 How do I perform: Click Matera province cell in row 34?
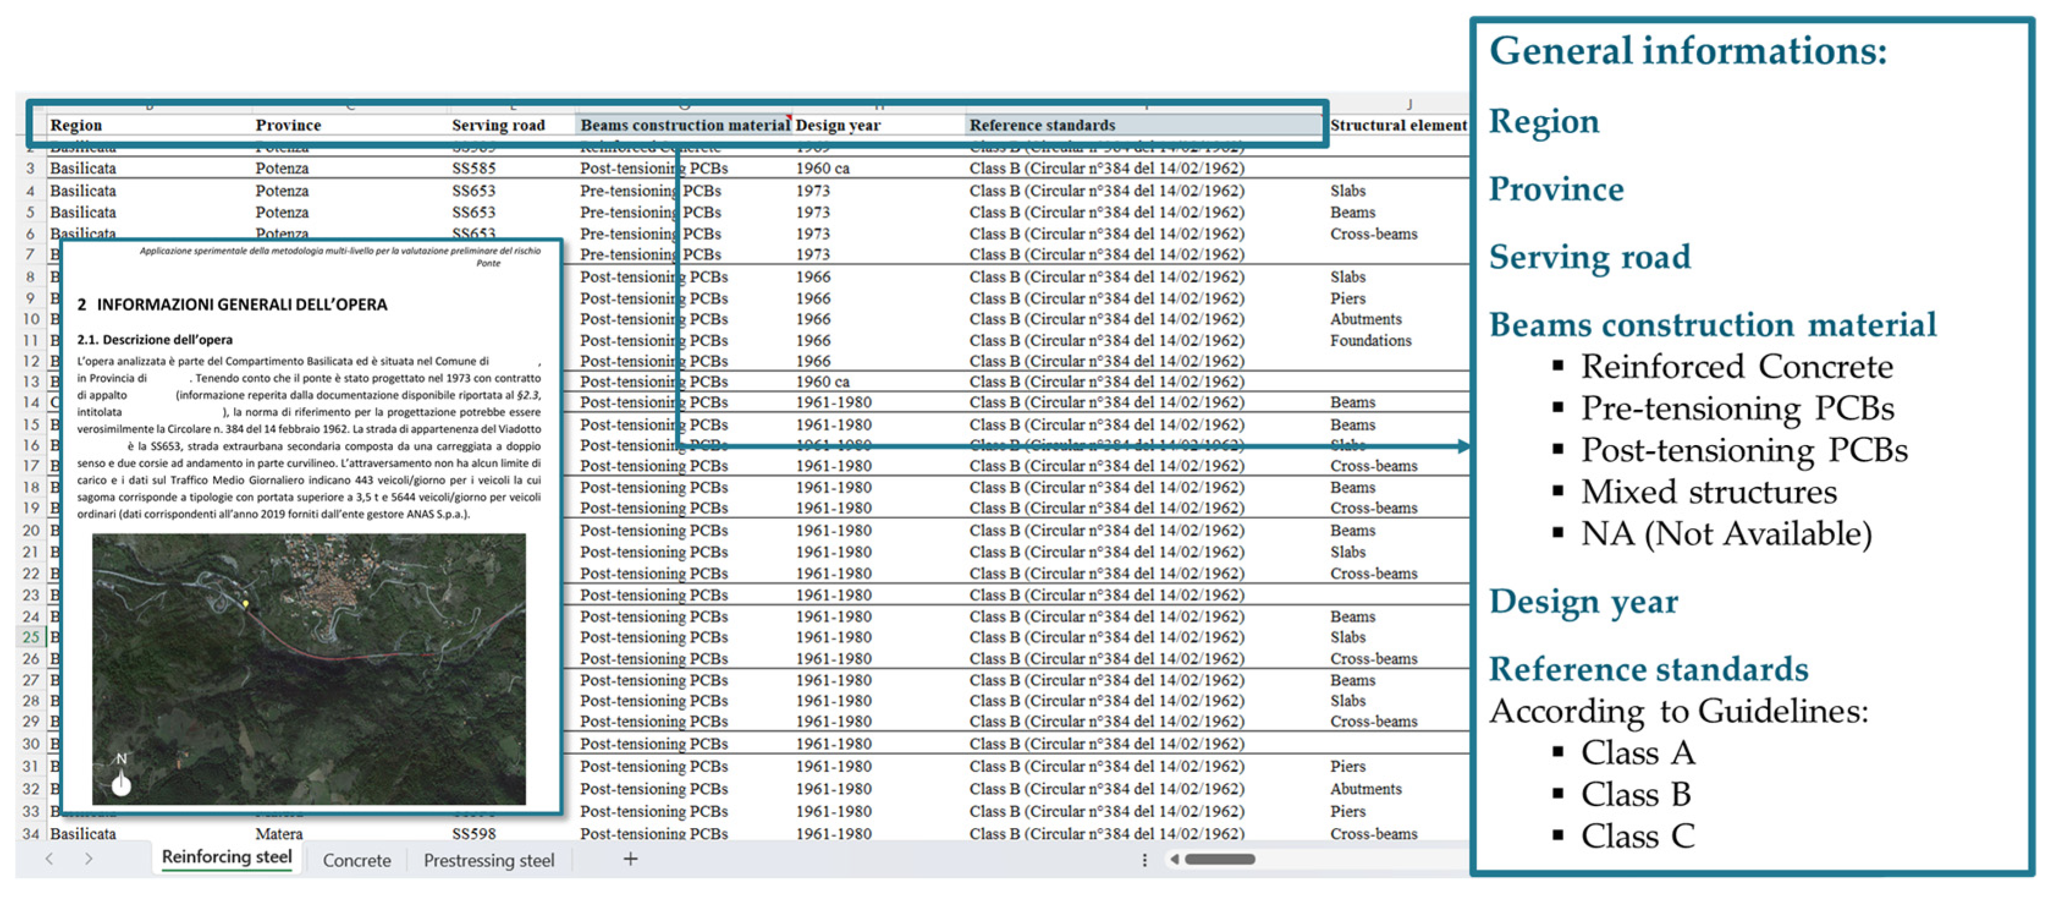coord(279,833)
